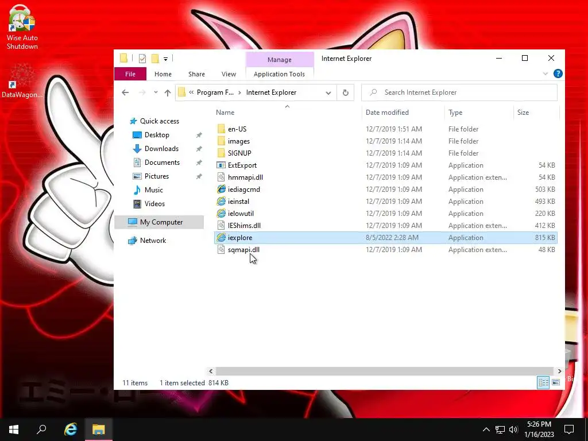Select the ieinstal application icon
588x441 pixels.
coord(221,201)
